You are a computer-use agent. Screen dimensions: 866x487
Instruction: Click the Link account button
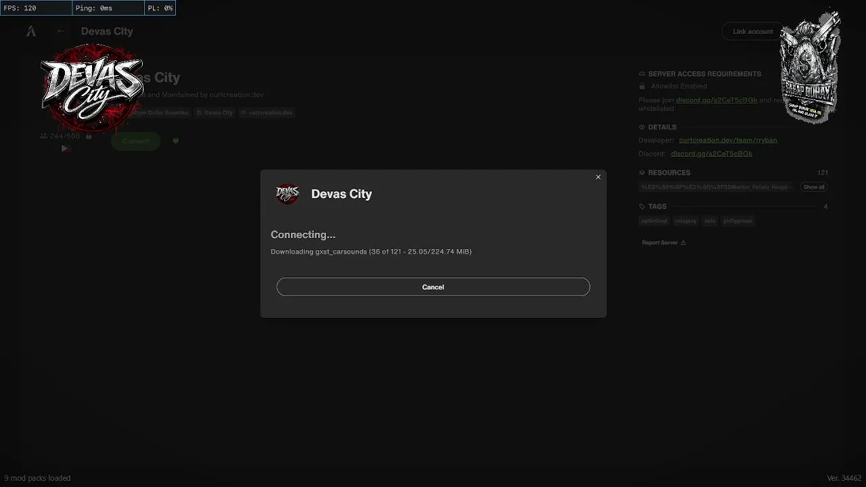(752, 31)
